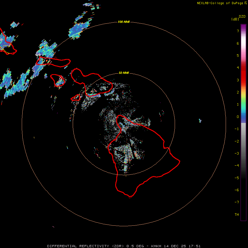Click the legend value -5

[237, 178]
